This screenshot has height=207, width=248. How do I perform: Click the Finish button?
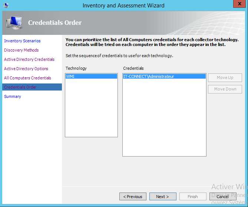click(193, 197)
